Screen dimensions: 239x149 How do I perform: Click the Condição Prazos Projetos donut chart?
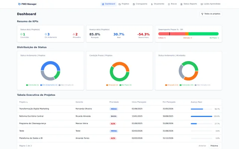tap(119, 72)
